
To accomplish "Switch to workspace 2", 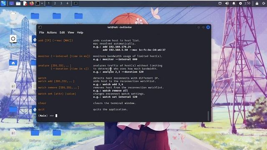I will pos(55,3).
